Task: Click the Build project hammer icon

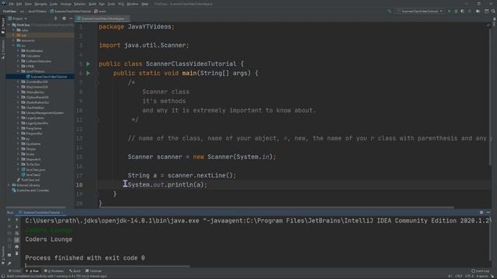Action: coord(389,11)
